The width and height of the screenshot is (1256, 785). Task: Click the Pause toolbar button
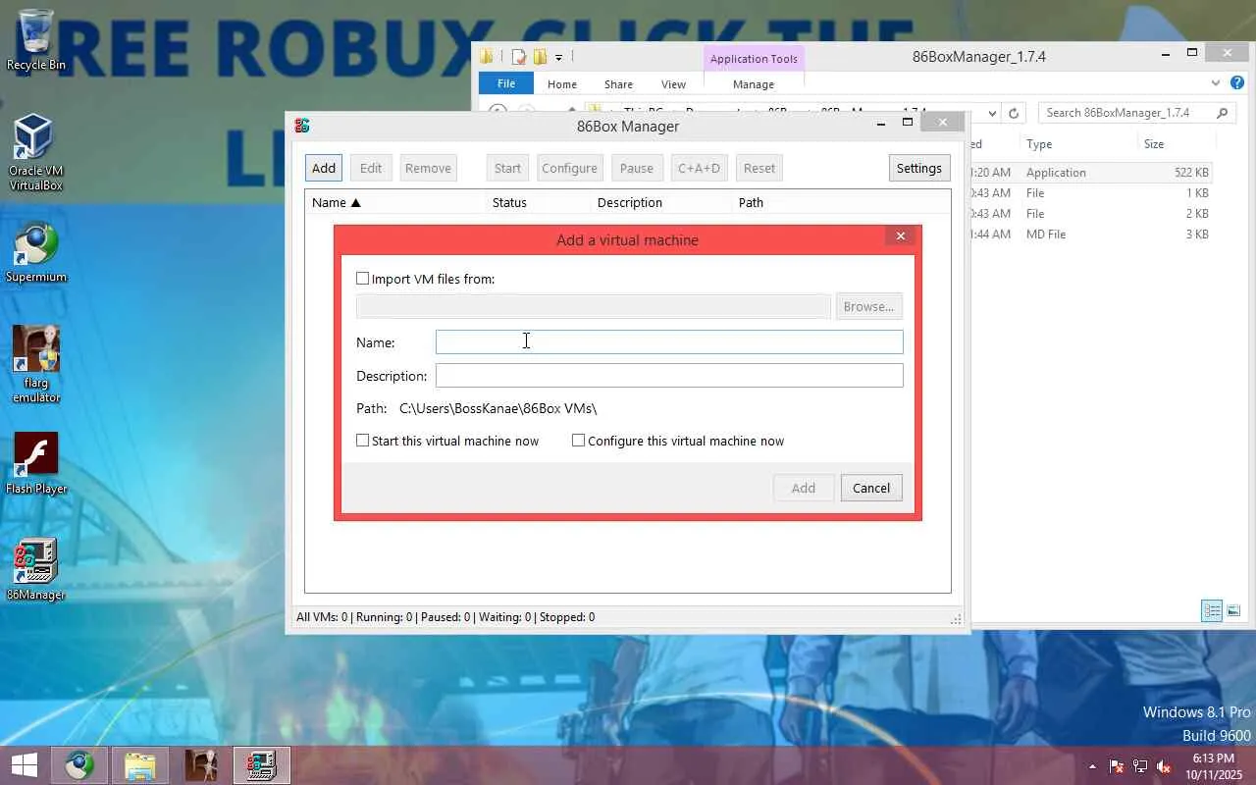[637, 168]
